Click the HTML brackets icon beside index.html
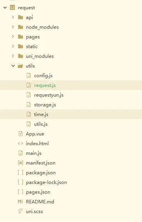 21,144
